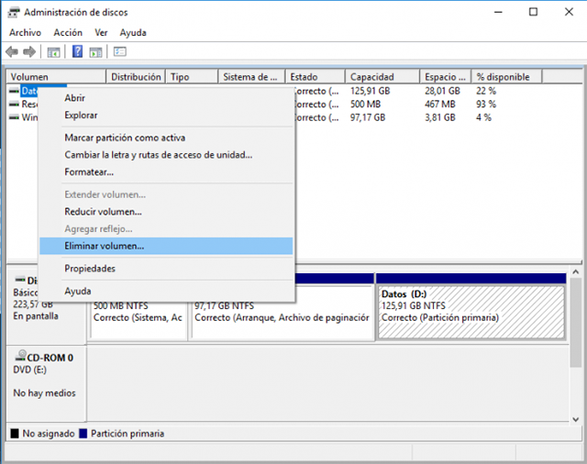
Task: Click the 4 % available cell
Action: coord(483,117)
